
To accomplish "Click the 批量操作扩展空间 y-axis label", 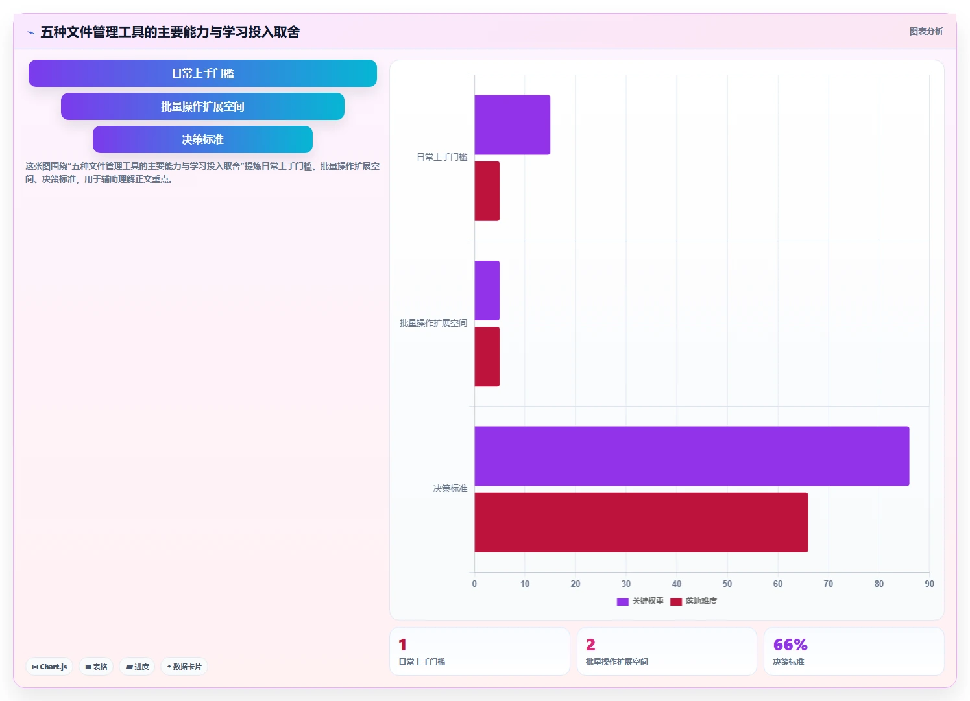I will pos(433,323).
